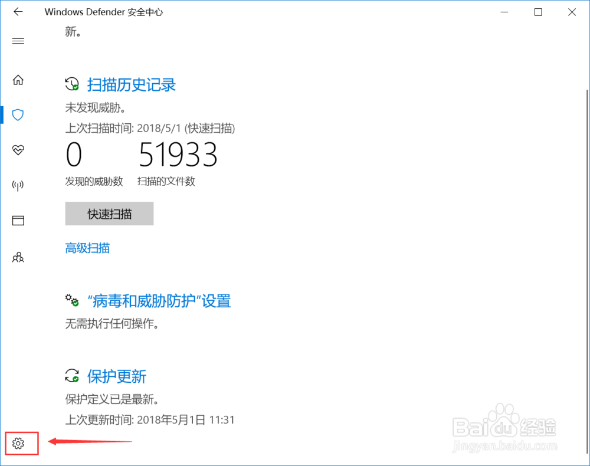Click the Windows Defender 安全中心 title
Screen dimensions: 590x466
104,12
